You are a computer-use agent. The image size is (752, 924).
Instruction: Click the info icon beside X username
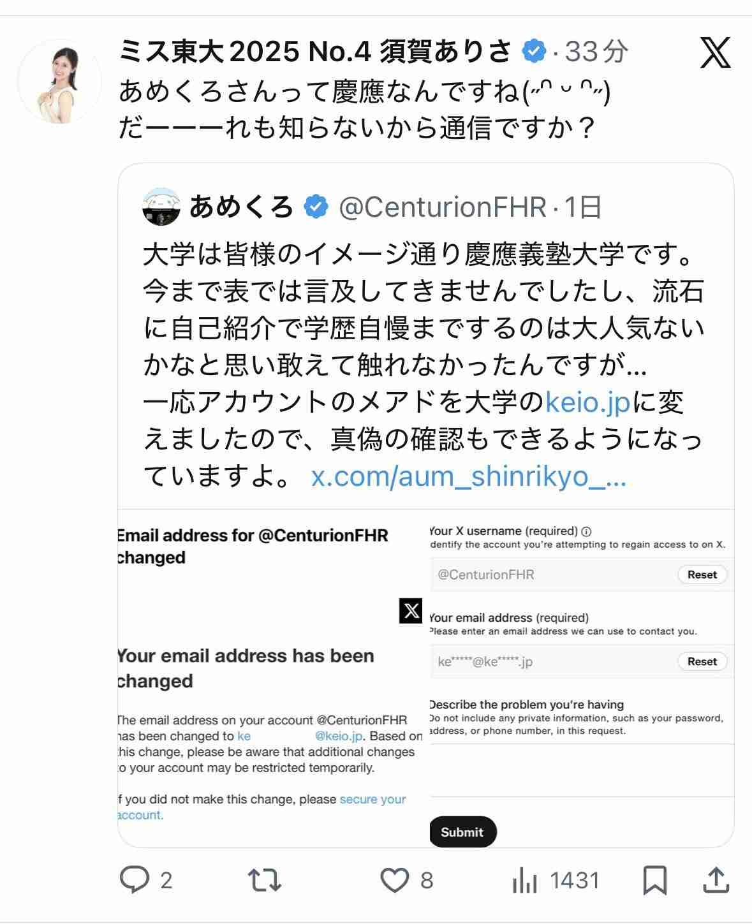[x=587, y=531]
